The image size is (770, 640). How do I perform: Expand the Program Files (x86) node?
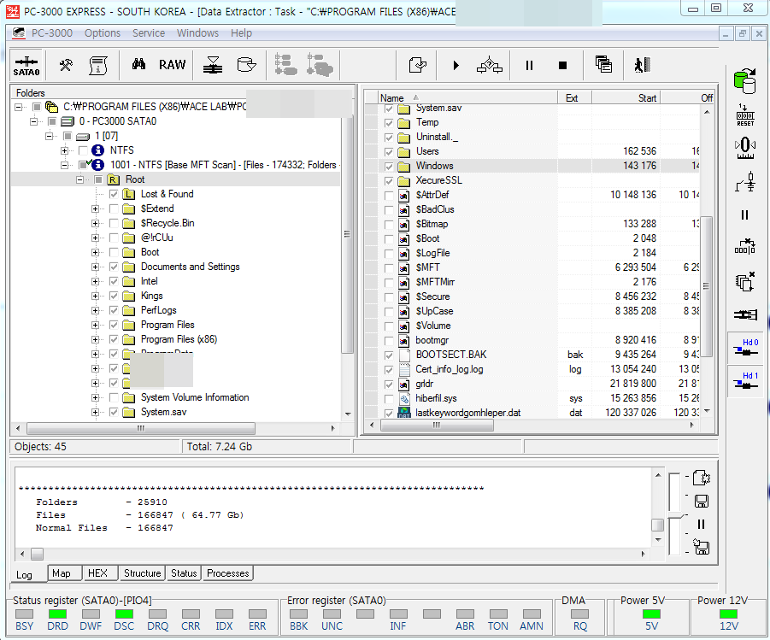pos(95,339)
